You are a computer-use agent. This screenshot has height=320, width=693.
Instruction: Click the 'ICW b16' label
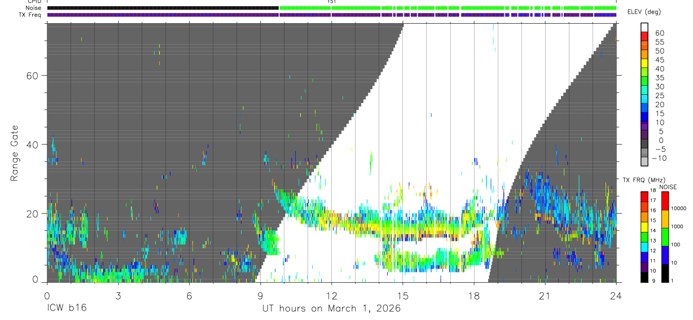tap(67, 309)
